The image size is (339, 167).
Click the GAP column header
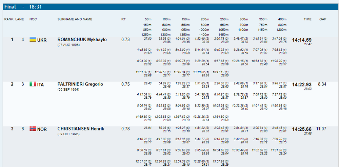click(x=323, y=19)
